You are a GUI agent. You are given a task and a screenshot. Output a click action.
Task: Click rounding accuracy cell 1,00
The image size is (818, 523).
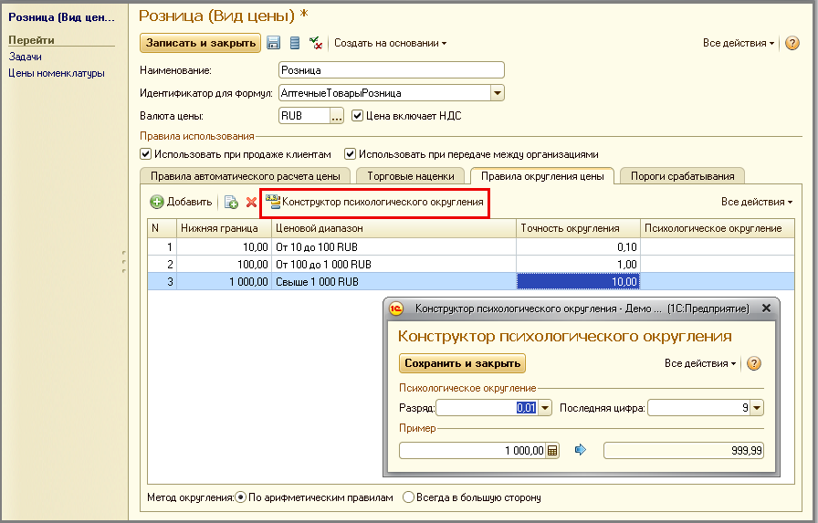click(578, 265)
